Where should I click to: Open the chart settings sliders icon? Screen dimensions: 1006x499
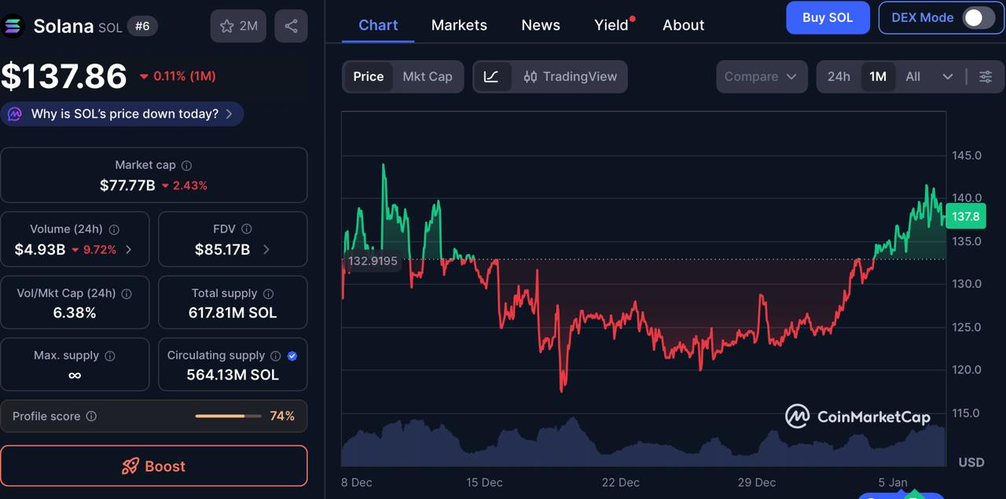click(986, 76)
